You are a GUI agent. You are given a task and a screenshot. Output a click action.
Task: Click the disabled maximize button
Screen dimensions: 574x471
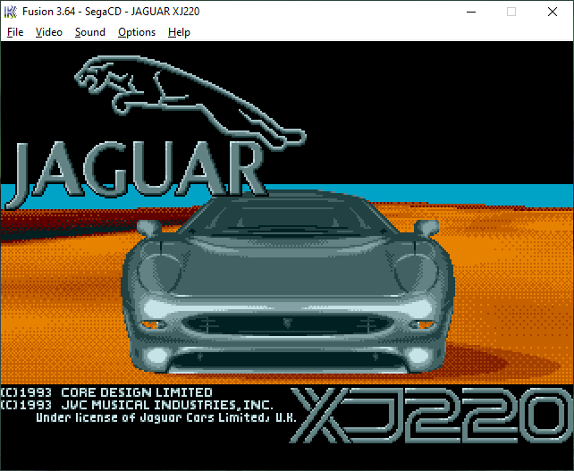(x=511, y=12)
